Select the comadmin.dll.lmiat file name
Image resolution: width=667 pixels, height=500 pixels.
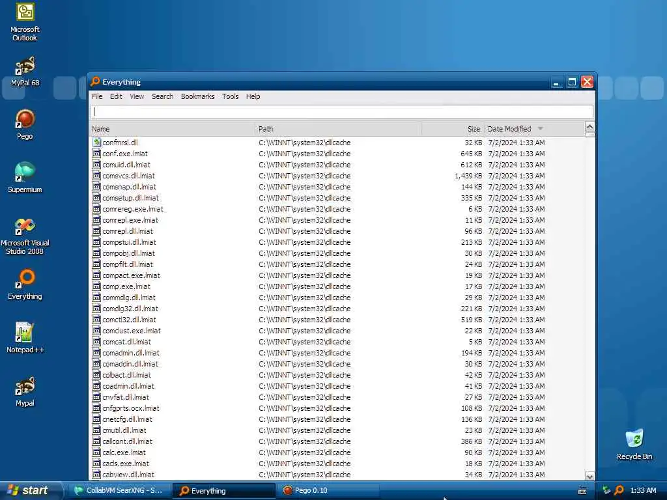pos(131,352)
